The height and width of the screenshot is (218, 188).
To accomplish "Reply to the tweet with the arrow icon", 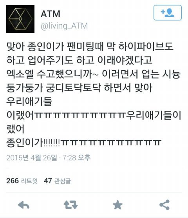I will pyautogui.click(x=23, y=205).
